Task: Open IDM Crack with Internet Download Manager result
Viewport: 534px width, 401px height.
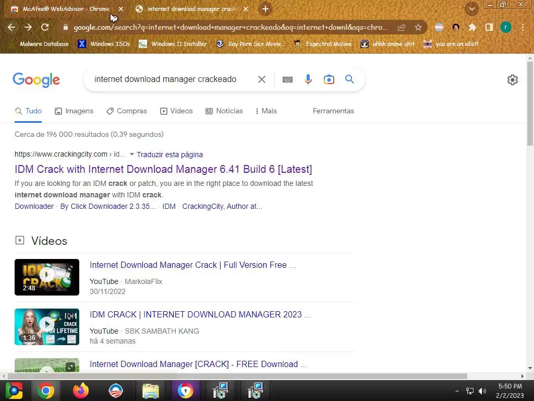Action: 163,169
